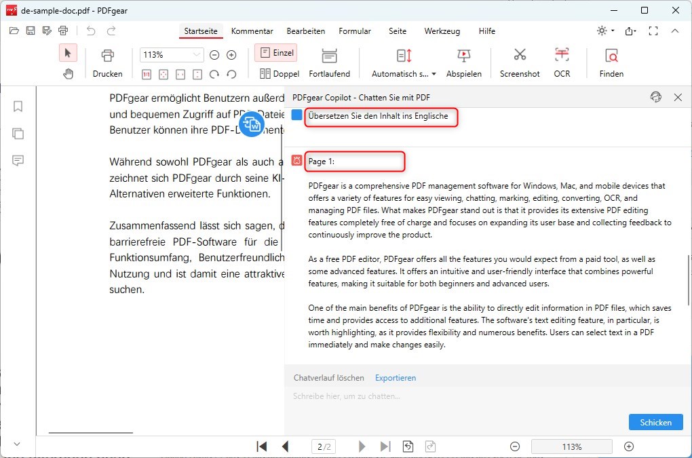692x458 pixels.
Task: Close the PDFgear Copilot panel
Action: pos(678,97)
